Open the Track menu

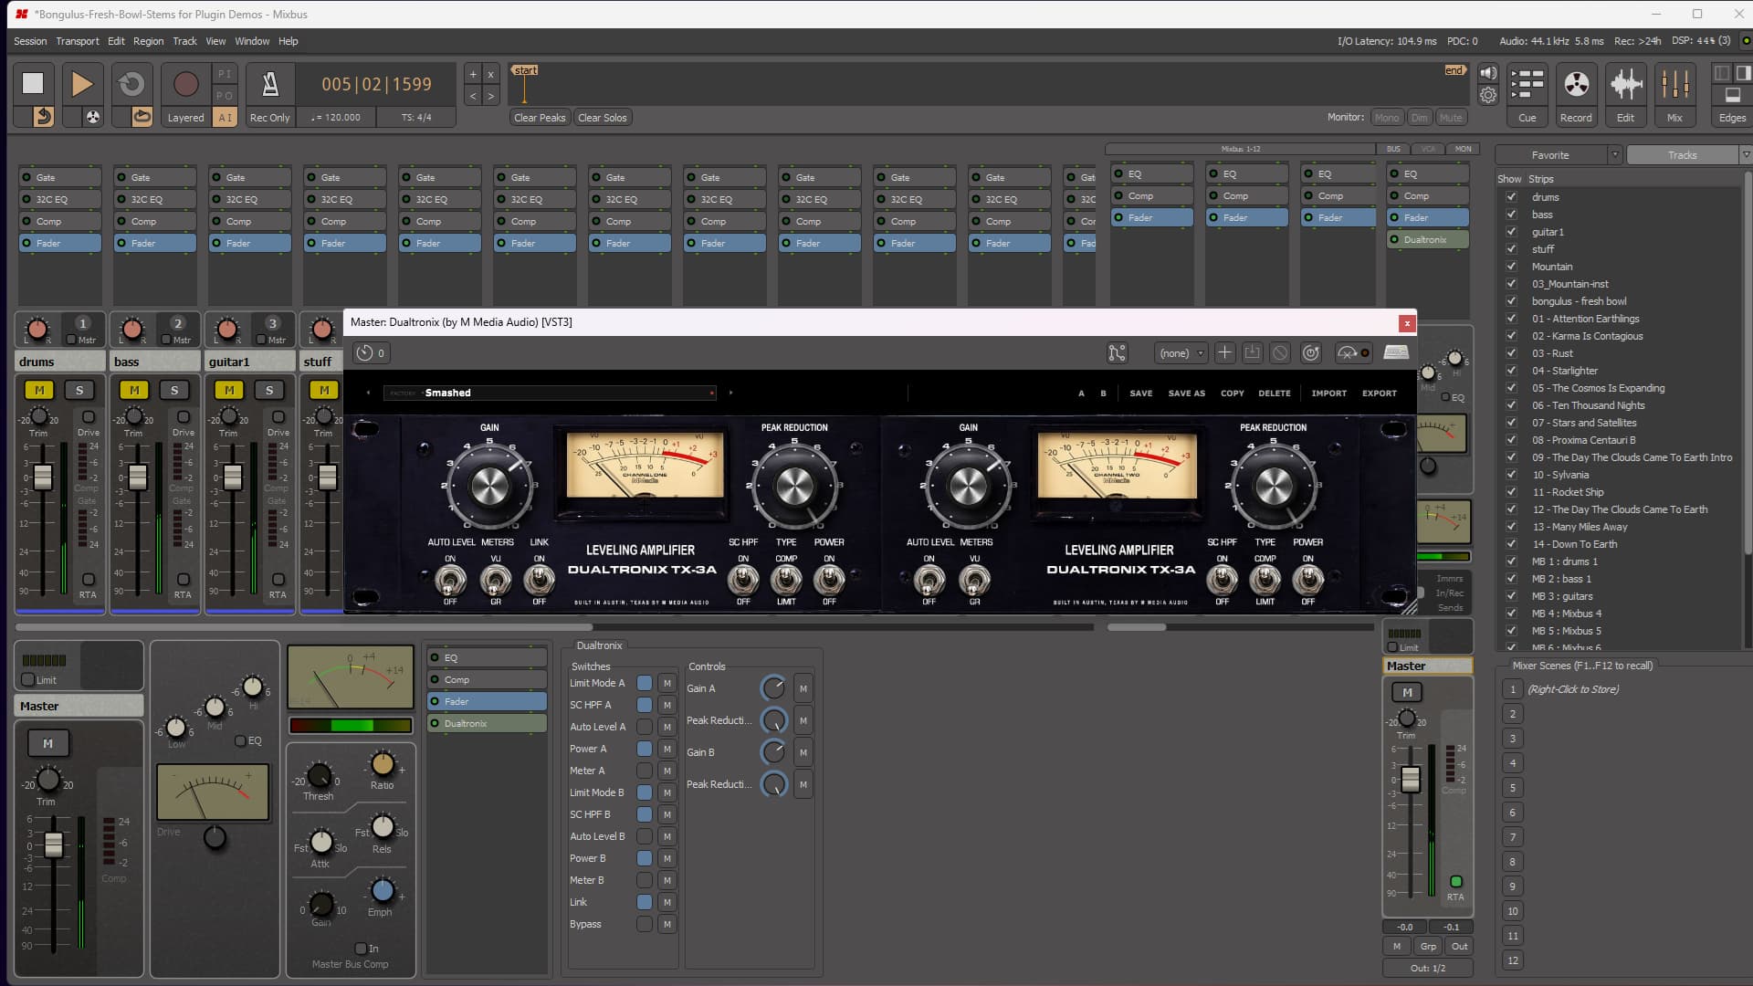(x=184, y=41)
